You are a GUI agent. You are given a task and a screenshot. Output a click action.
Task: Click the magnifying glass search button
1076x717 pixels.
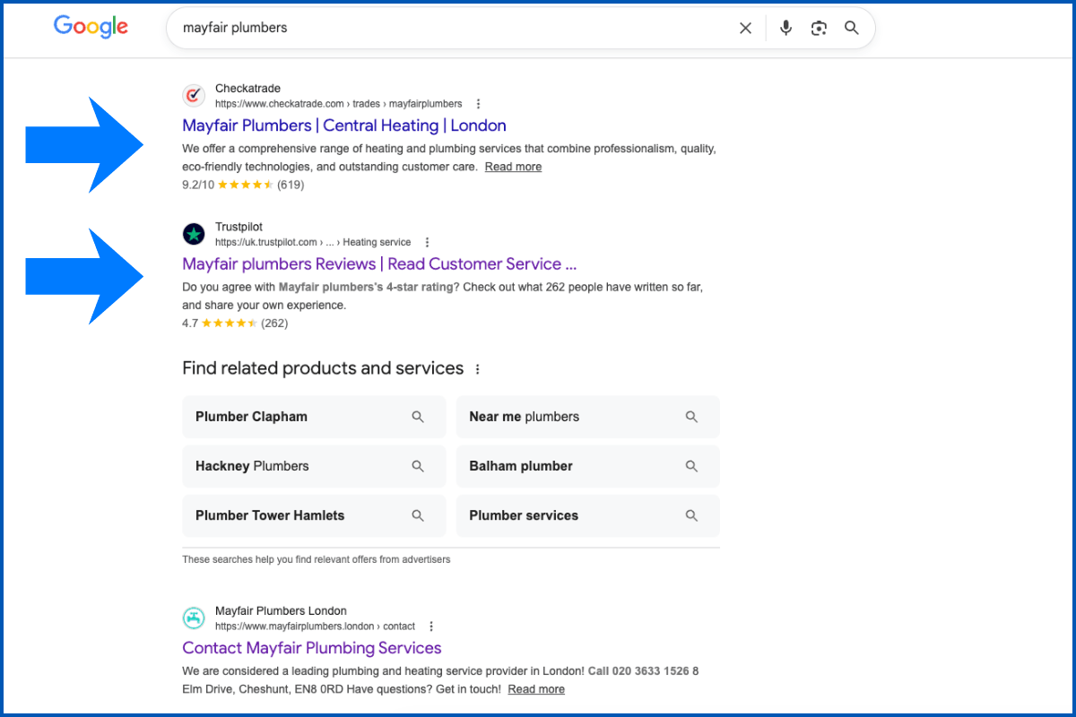point(852,28)
